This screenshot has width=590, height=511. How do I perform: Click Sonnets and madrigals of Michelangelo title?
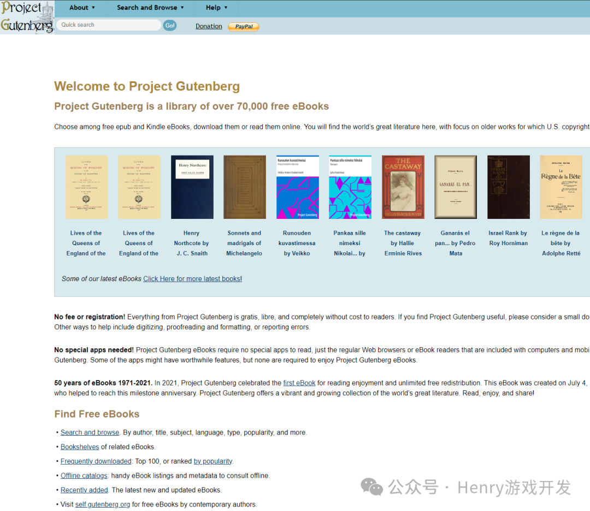pyautogui.click(x=244, y=243)
